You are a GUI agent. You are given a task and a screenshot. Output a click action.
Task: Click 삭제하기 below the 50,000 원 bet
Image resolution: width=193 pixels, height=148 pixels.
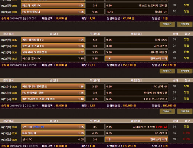coord(167,111)
